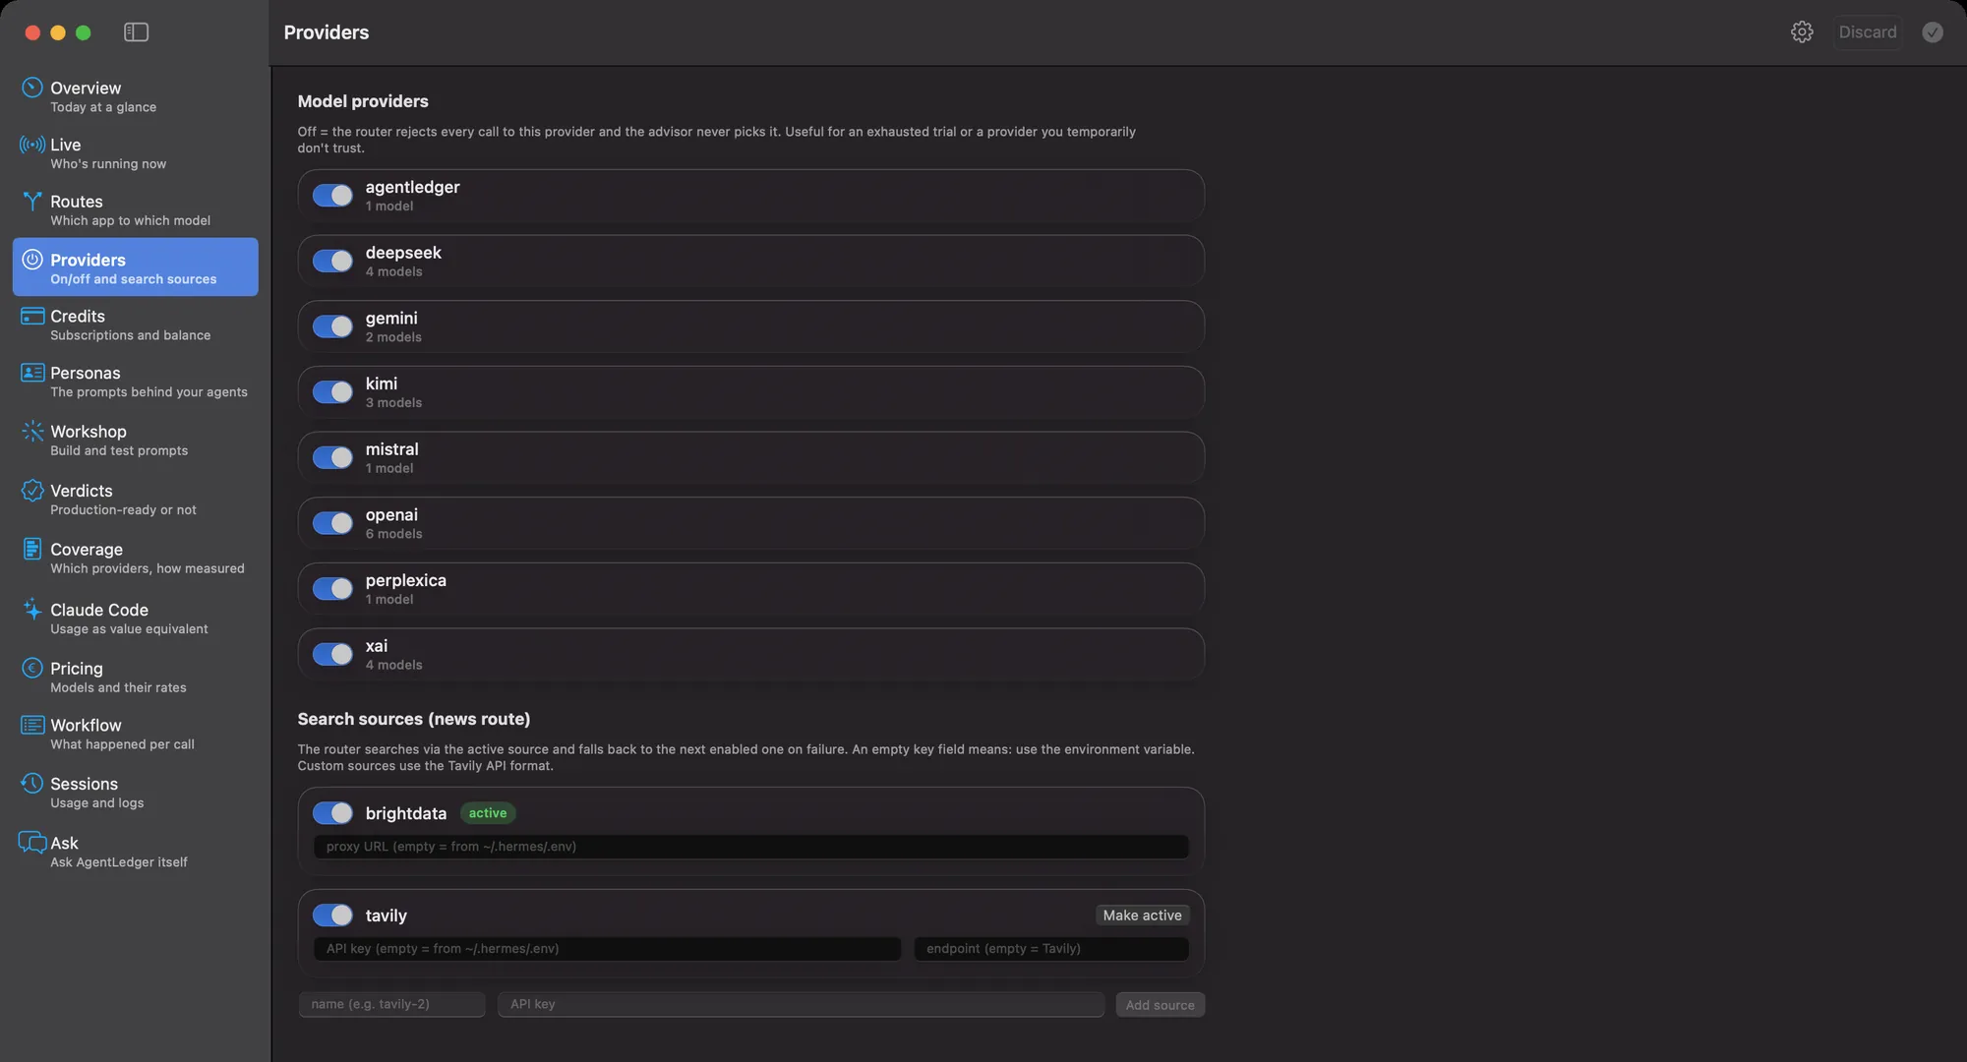Click the green active badge on brightdata
Image resolution: width=1967 pixels, height=1062 pixels.
click(488, 813)
